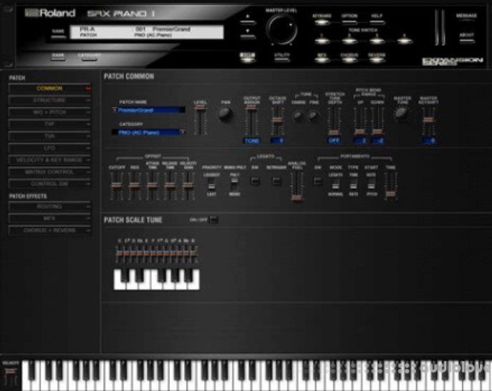Toggle the Chorus effect switch
Viewport: 492px width, 391px height.
pyautogui.click(x=349, y=59)
